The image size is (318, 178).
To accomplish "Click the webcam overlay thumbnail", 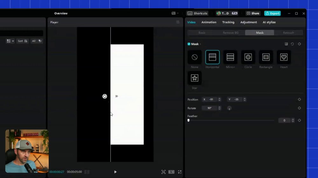I will tap(27, 151).
